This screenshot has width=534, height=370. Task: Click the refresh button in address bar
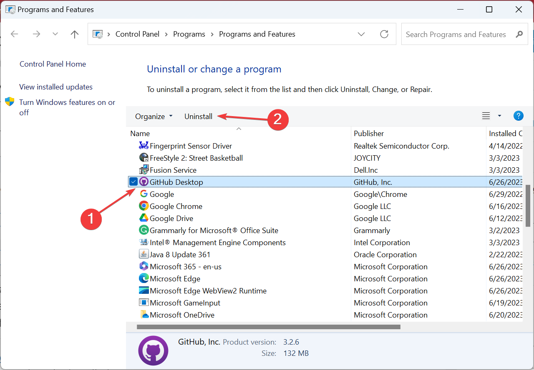[x=384, y=34]
